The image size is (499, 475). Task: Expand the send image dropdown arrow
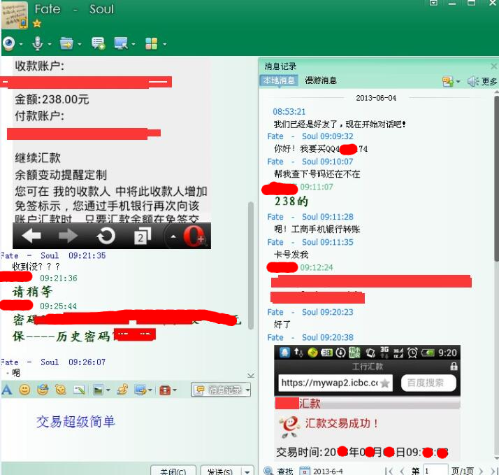coord(108,390)
